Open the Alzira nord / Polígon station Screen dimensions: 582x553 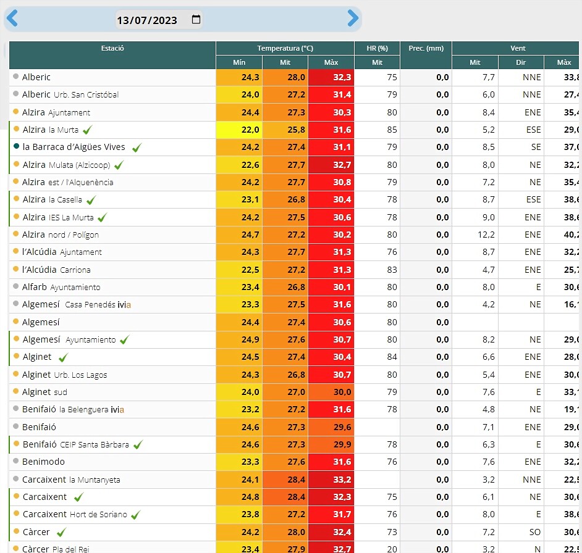click(x=60, y=235)
